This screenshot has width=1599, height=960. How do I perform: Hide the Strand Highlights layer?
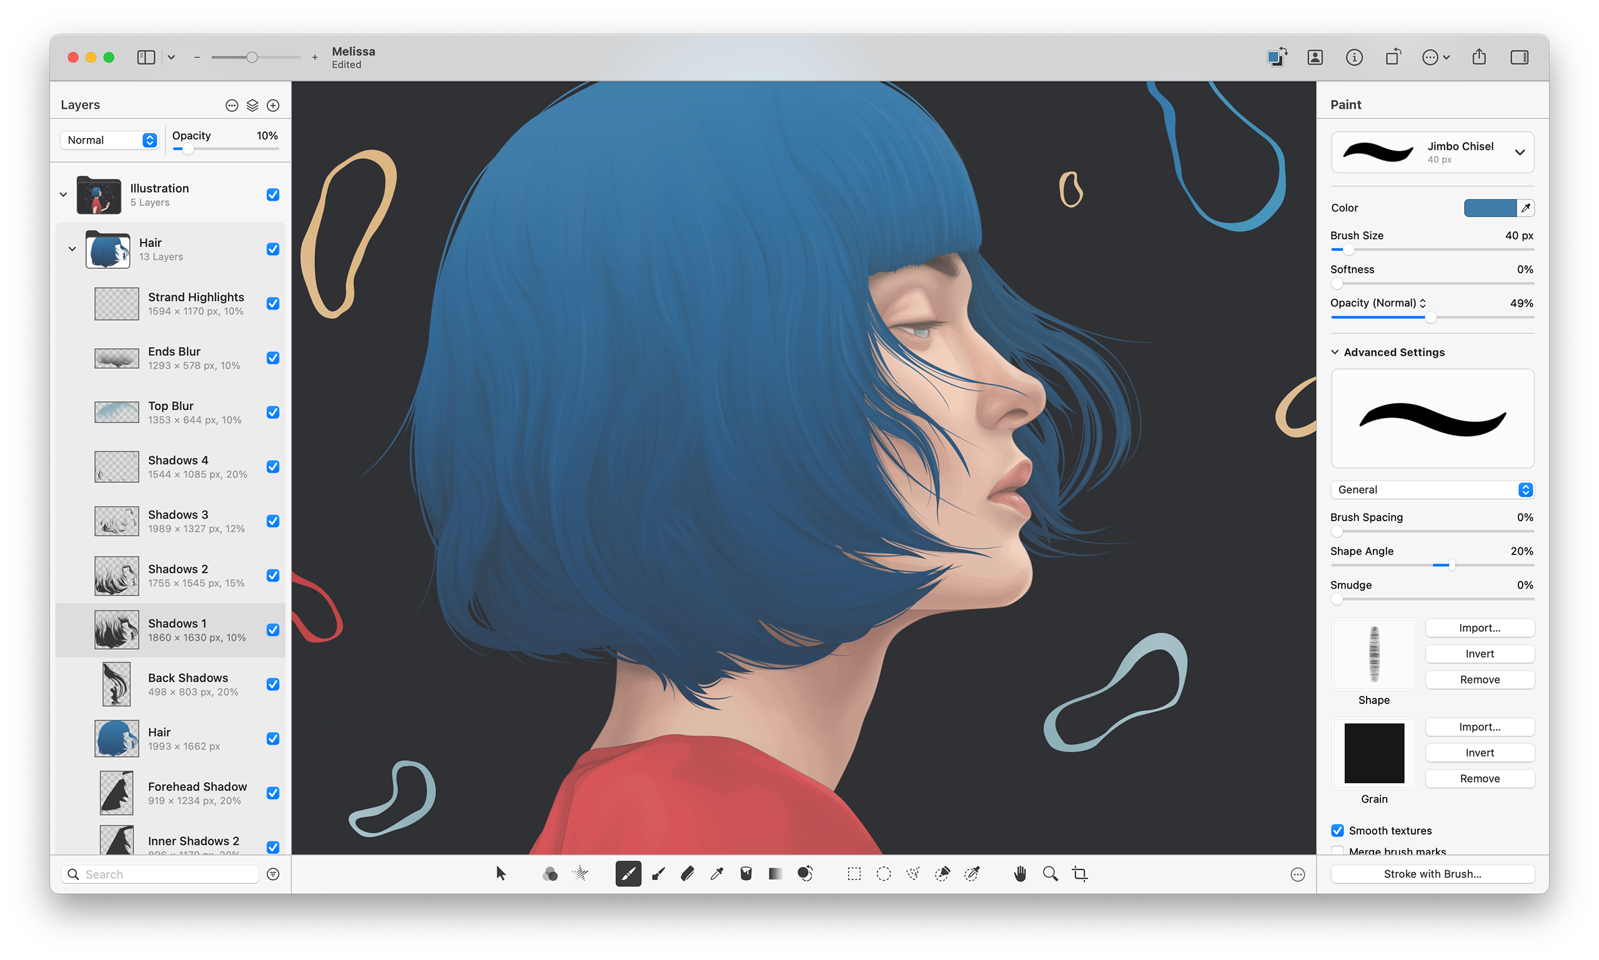[x=273, y=303]
